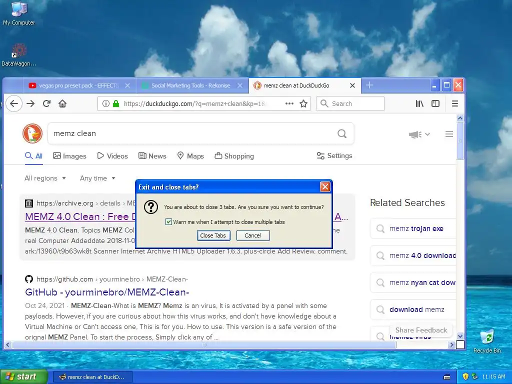Click the forward arrow navigation button

[30, 104]
